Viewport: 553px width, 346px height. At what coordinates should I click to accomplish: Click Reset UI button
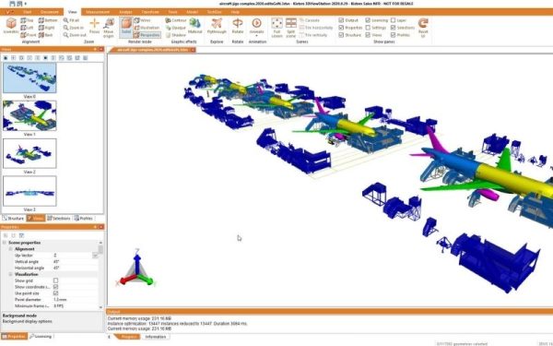click(423, 28)
